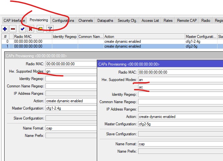
Task: Click Name Format field in front window
Action: (x=180, y=144)
